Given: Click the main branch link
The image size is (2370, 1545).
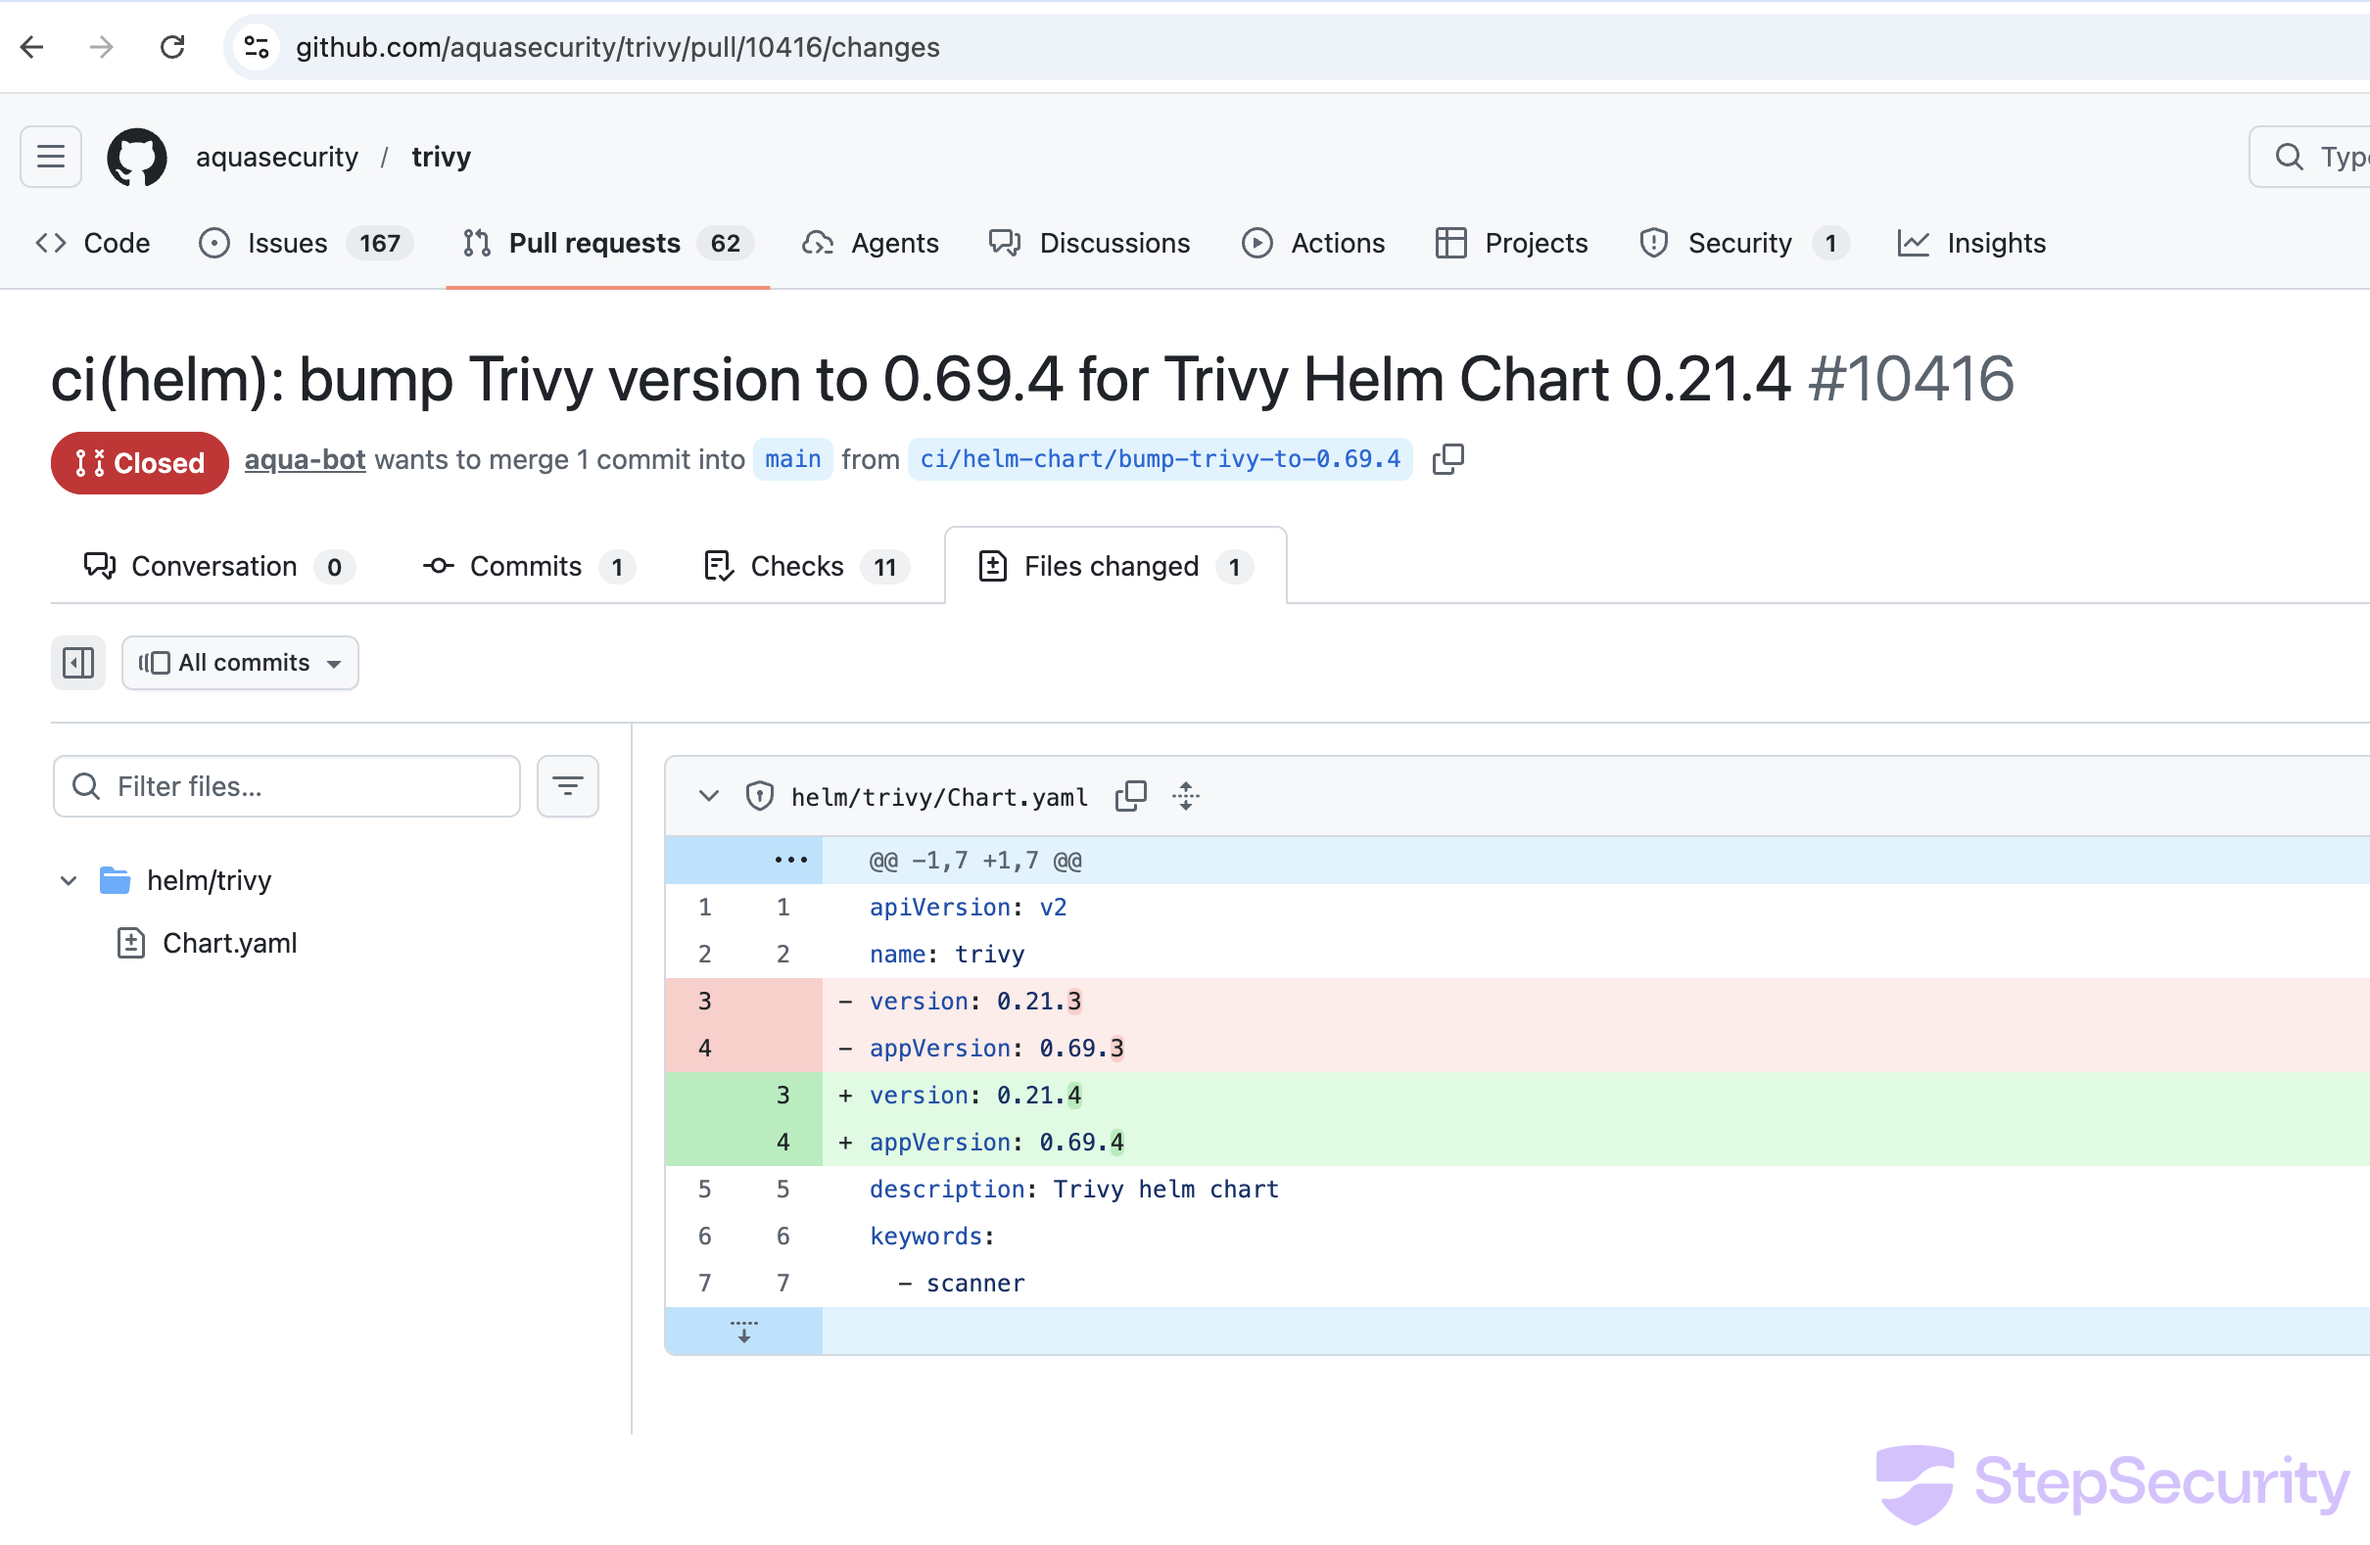Looking at the screenshot, I should [x=792, y=459].
